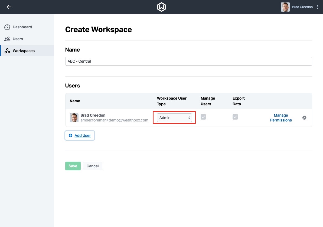Click the profile avatar in top bar
The image size is (323, 227).
[x=285, y=7]
